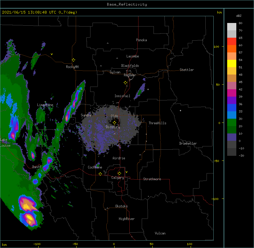This screenshot has width=254, height=248.
Task: Click the asterisk marker above Limestone label
Action: [x=45, y=102]
